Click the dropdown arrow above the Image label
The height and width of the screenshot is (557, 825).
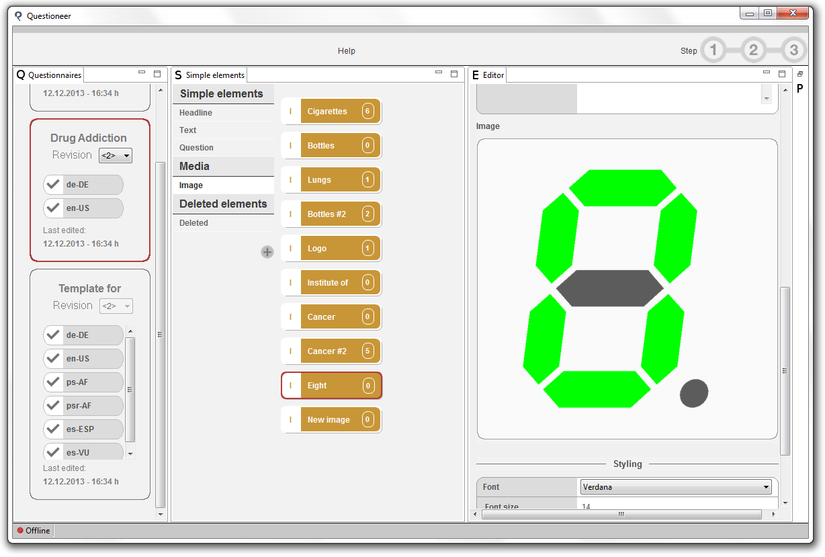[766, 98]
